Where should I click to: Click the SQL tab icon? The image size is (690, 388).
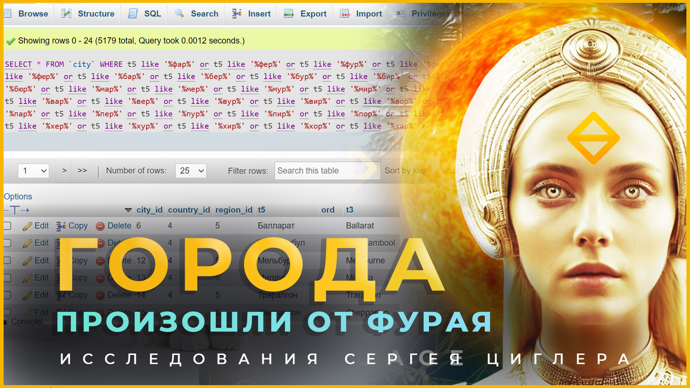(133, 14)
